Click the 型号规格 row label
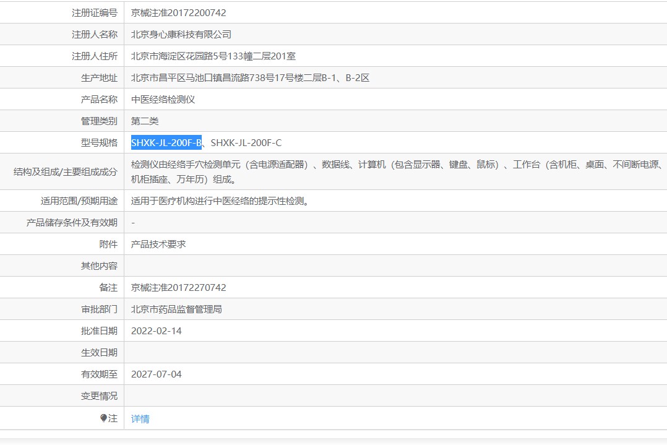Image resolution: width=667 pixels, height=445 pixels. pyautogui.click(x=99, y=143)
